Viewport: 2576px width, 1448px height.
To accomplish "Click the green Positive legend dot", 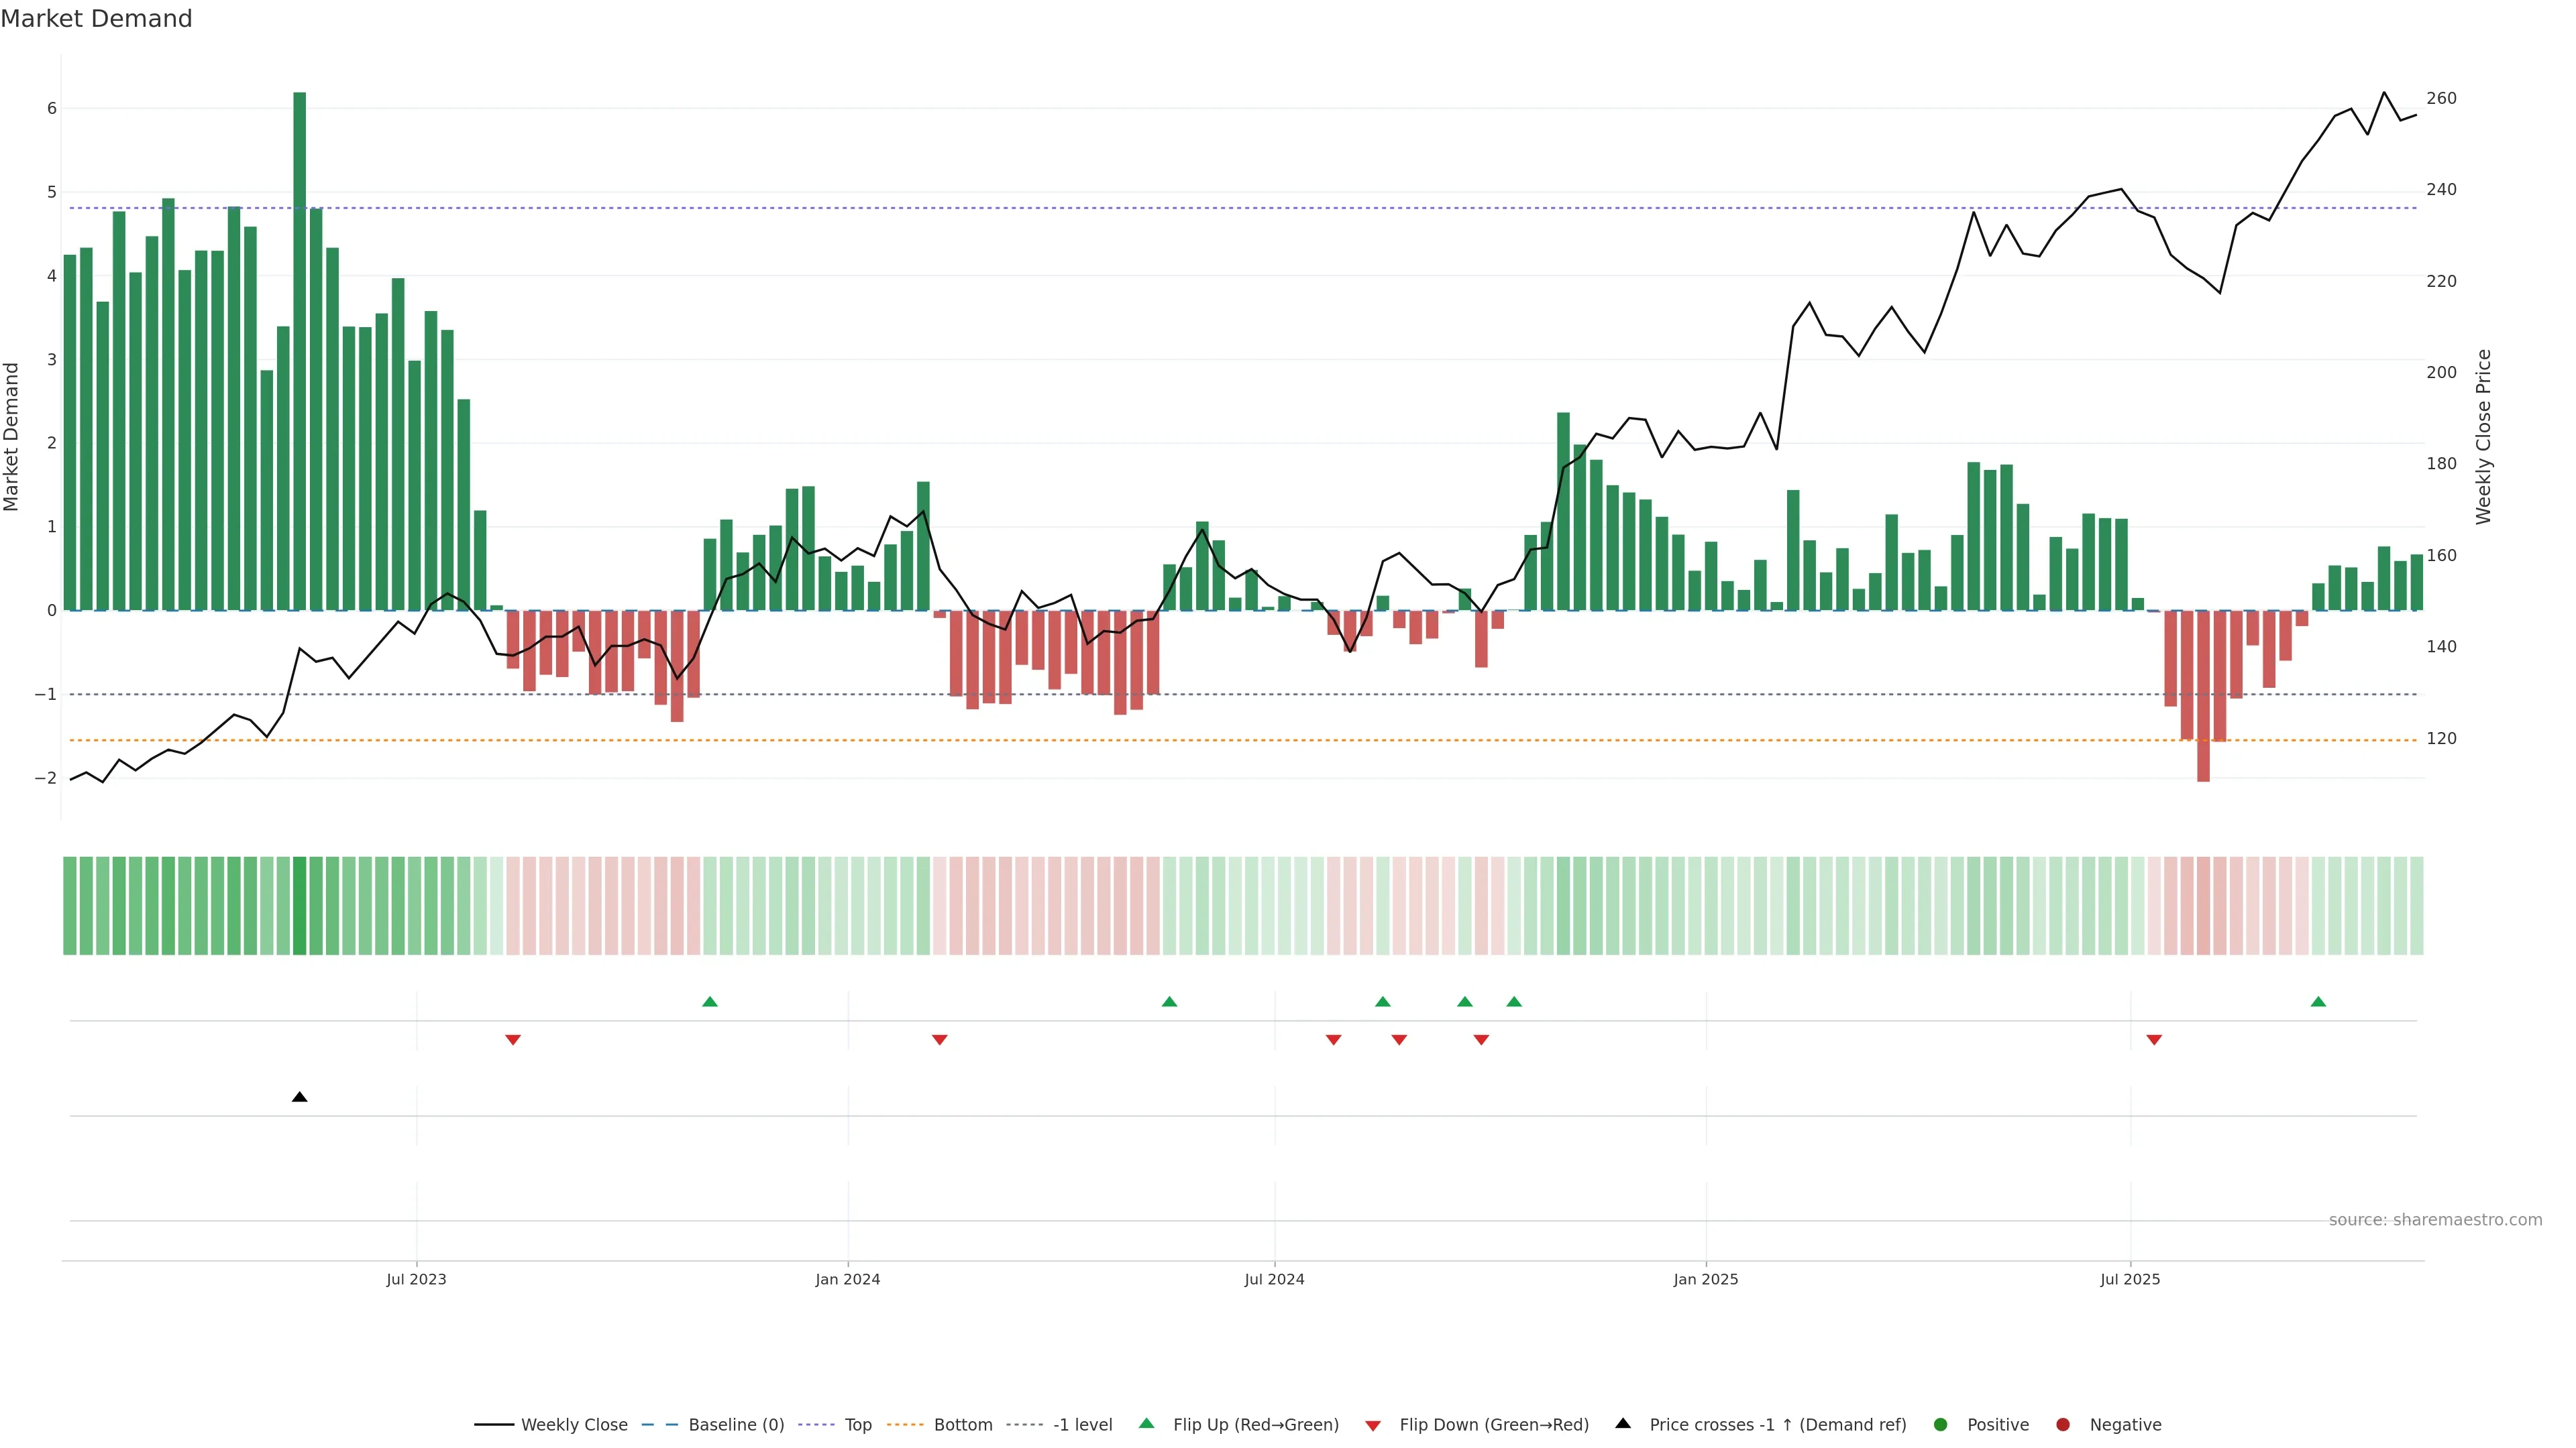I will [x=1941, y=1424].
